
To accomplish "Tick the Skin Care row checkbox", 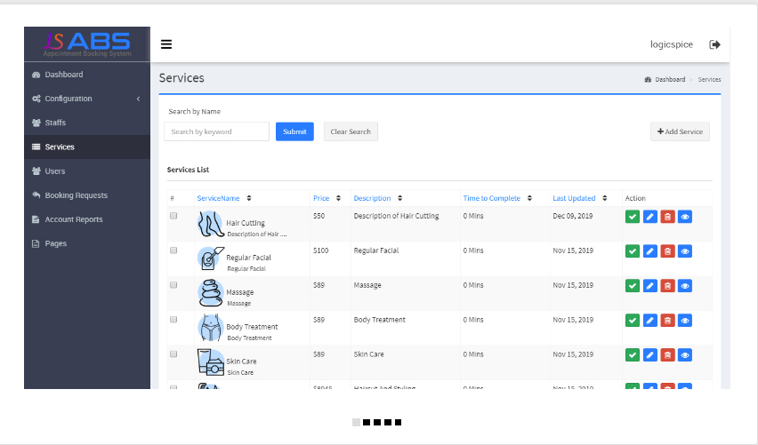I will [x=173, y=354].
